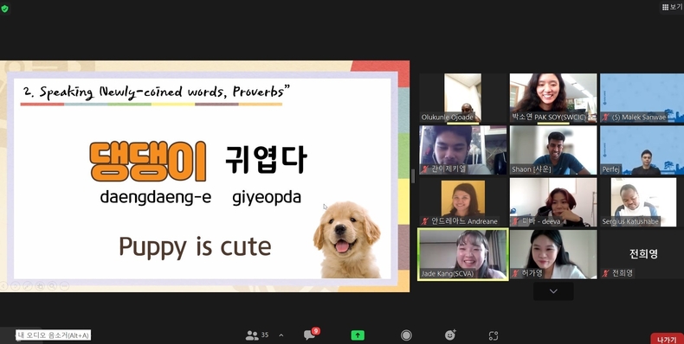684x344 pixels.
Task: Click the divider handle between slide and gallery
Action: click(x=413, y=176)
